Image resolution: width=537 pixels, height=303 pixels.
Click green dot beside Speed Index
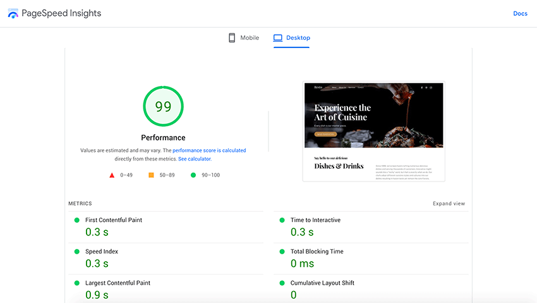click(x=76, y=252)
